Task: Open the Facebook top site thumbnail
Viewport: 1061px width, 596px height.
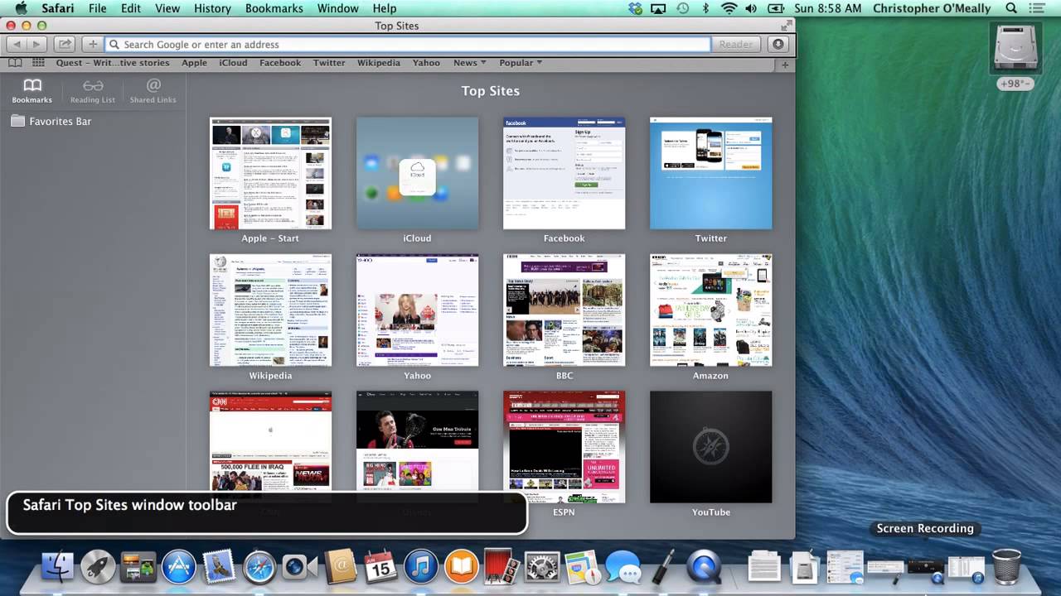Action: click(x=564, y=173)
